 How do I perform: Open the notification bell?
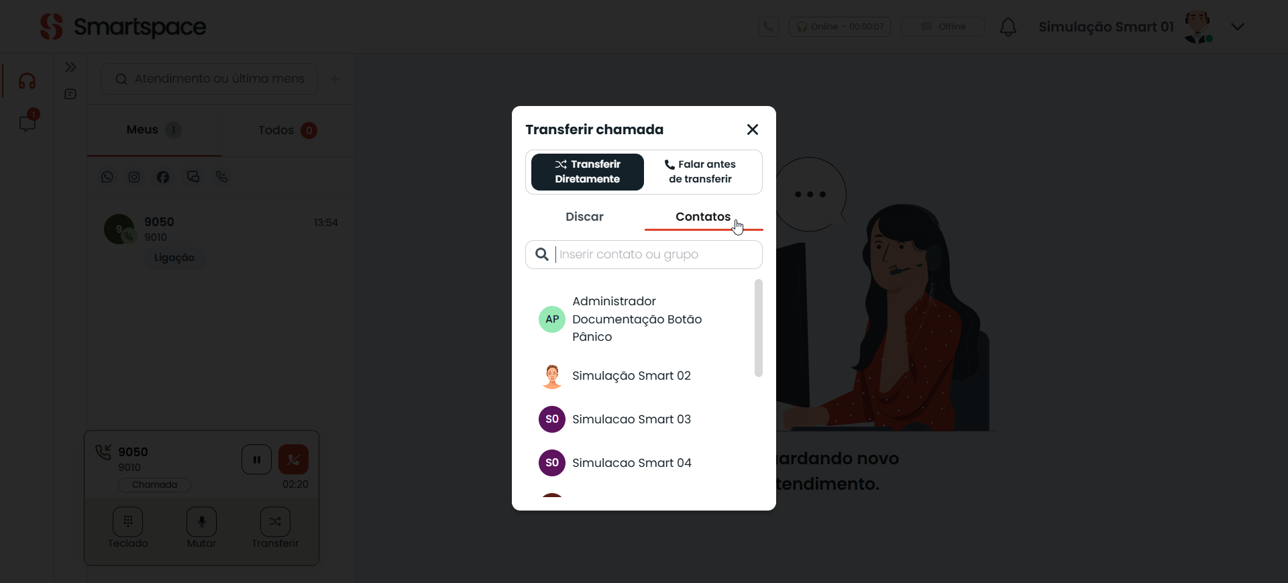click(1008, 27)
